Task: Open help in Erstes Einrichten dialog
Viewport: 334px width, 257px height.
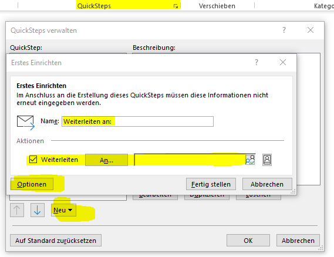Action: pos(257,62)
